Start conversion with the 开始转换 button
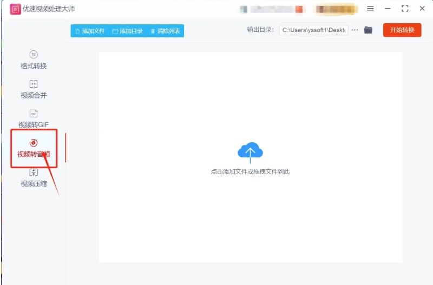Image resolution: width=433 pixels, height=285 pixels. coord(402,30)
